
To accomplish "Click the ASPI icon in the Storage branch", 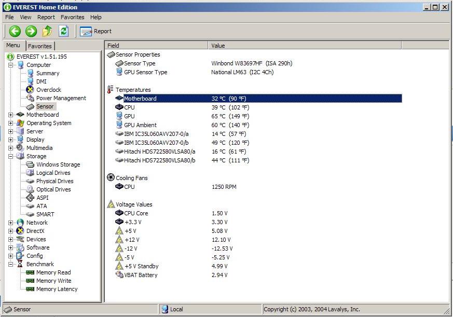I will point(30,198).
